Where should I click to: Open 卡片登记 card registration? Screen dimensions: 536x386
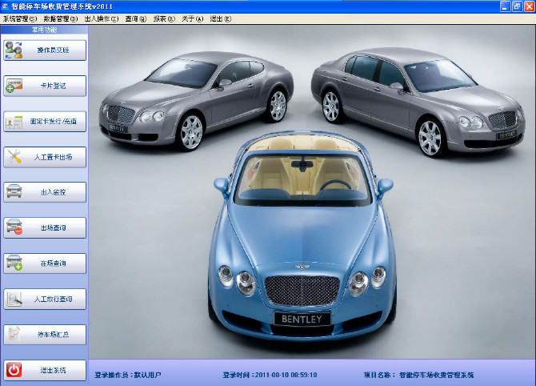pos(45,86)
